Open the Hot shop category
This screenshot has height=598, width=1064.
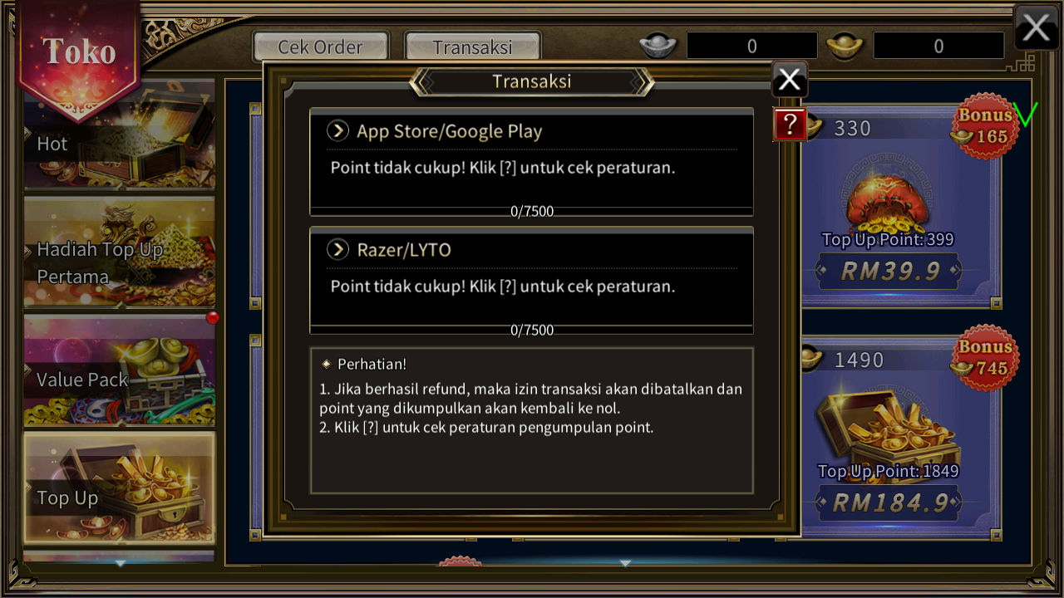click(119, 135)
